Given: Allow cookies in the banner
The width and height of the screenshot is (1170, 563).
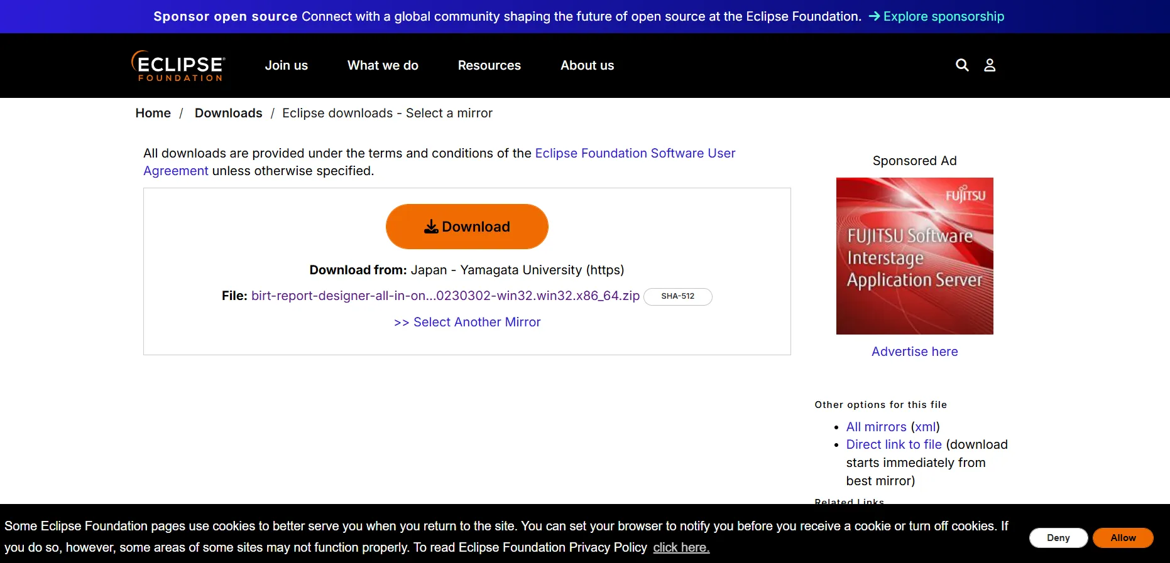Looking at the screenshot, I should (1124, 538).
